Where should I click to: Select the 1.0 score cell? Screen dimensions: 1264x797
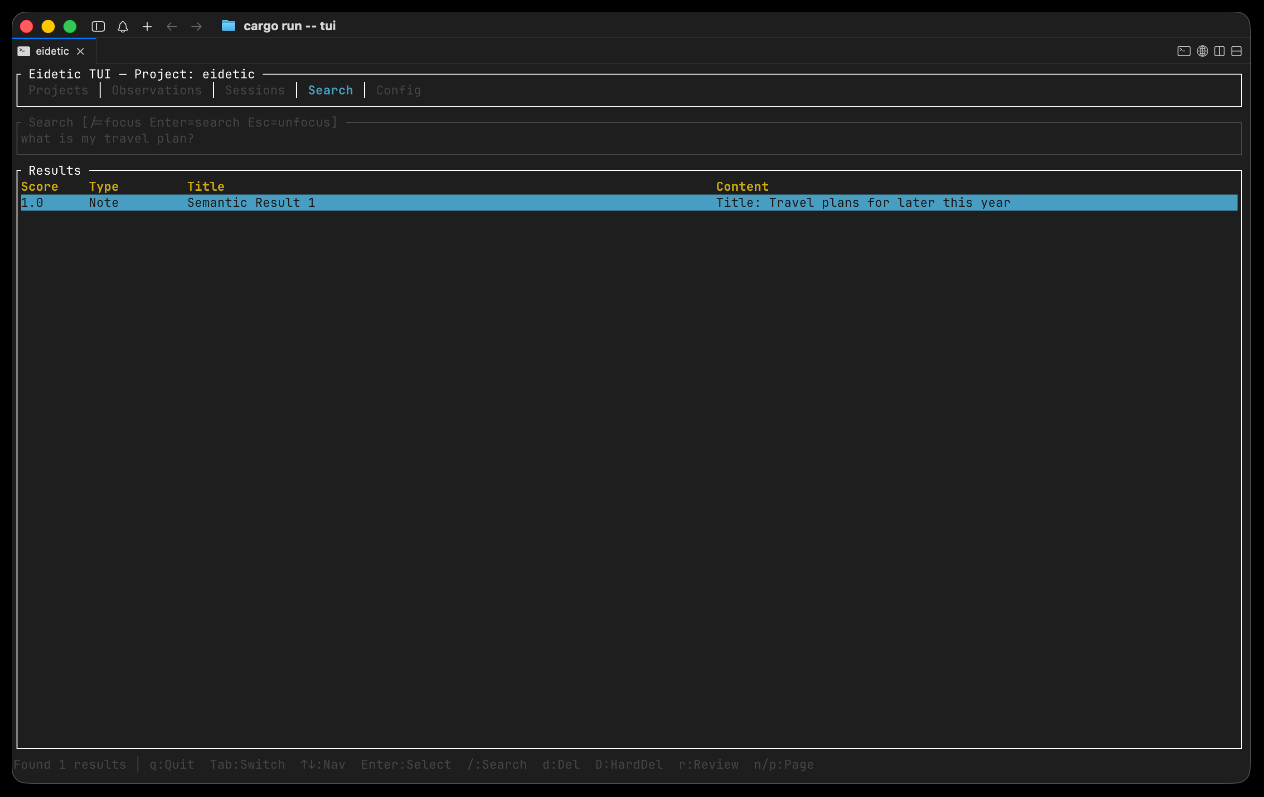click(33, 203)
